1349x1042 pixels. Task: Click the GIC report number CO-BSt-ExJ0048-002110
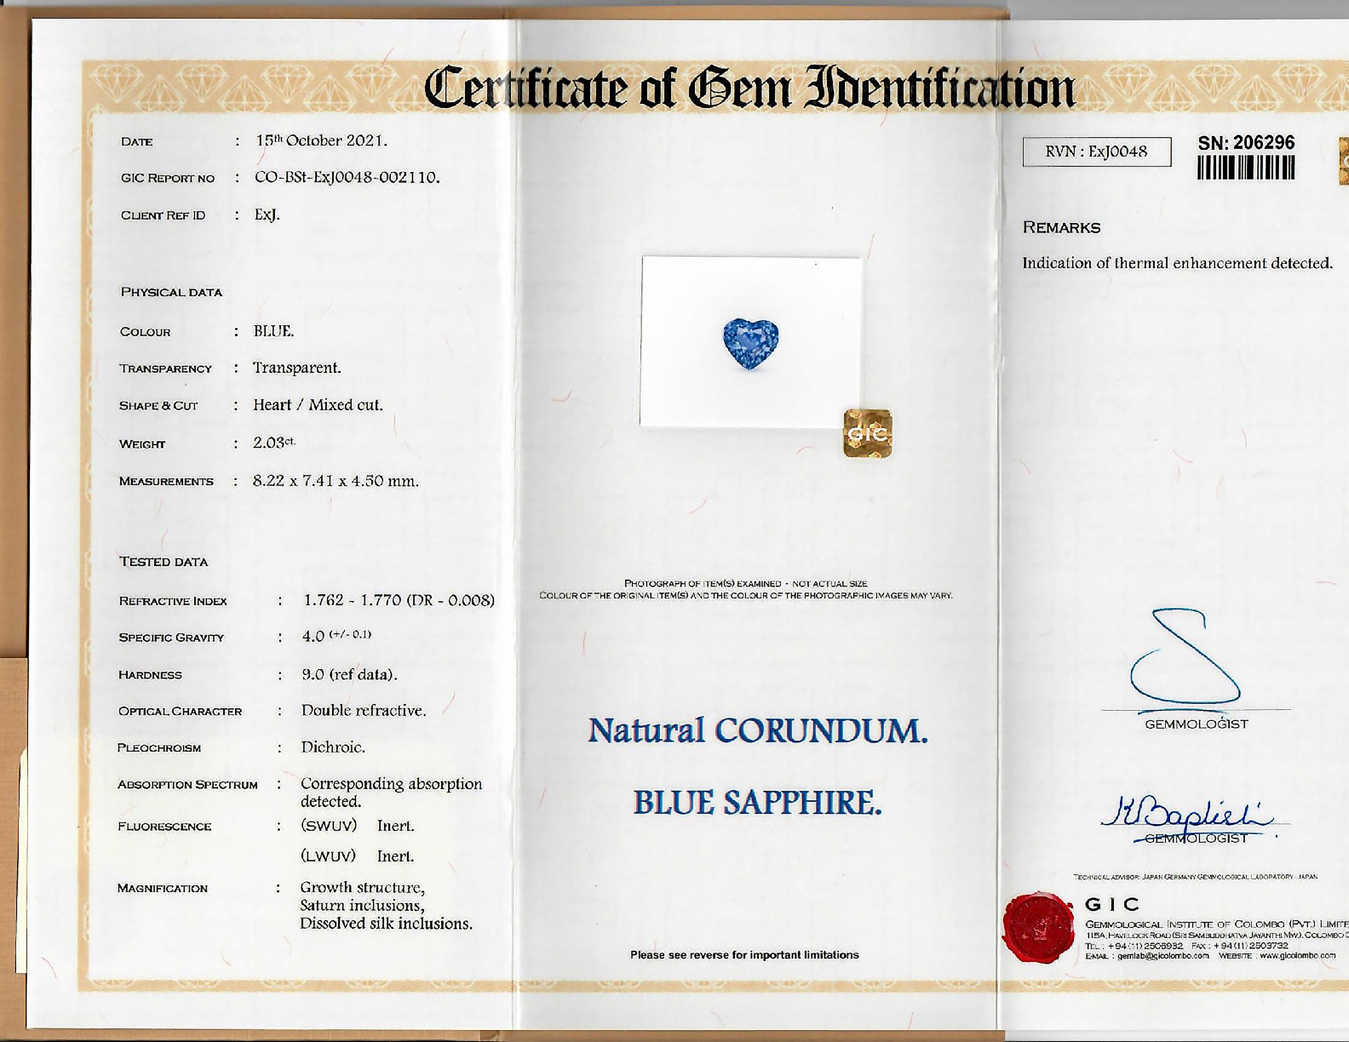pyautogui.click(x=347, y=178)
